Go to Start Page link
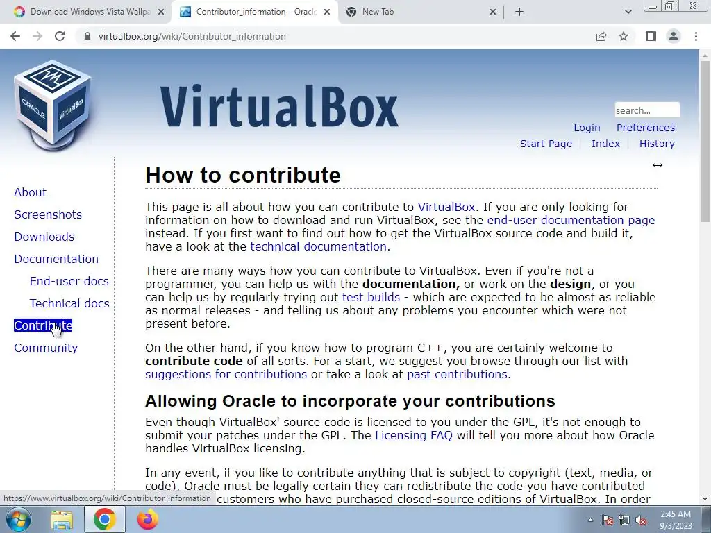 click(546, 144)
